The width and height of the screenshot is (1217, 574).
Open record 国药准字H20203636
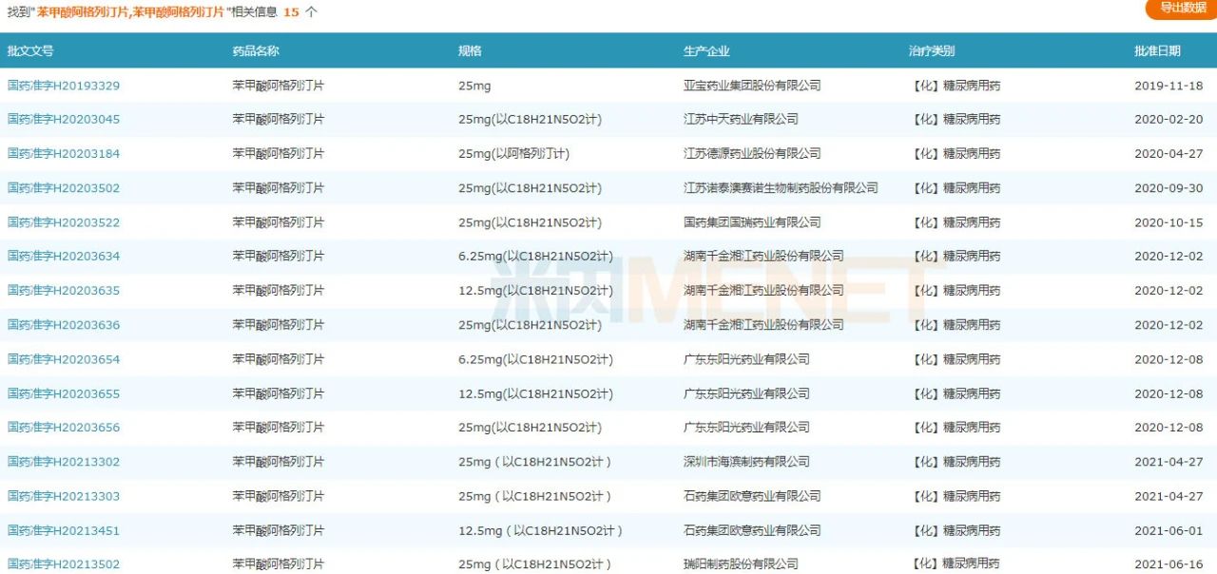(64, 325)
